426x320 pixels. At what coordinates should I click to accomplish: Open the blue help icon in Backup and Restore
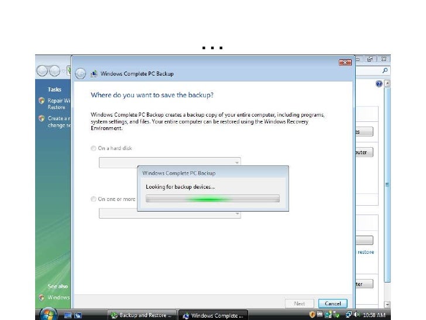(379, 84)
